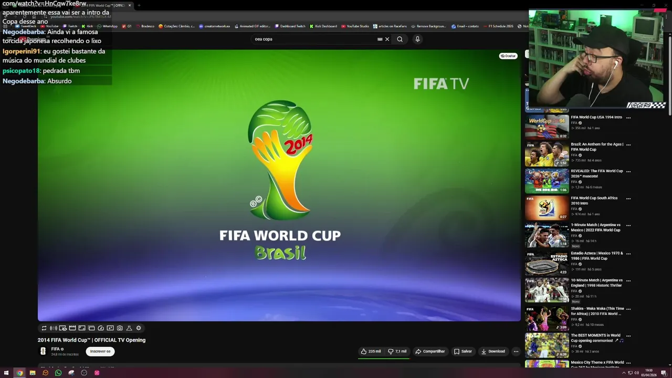Open the articles on RaceFans bookmark
Image resolution: width=672 pixels, height=378 pixels.
point(390,26)
